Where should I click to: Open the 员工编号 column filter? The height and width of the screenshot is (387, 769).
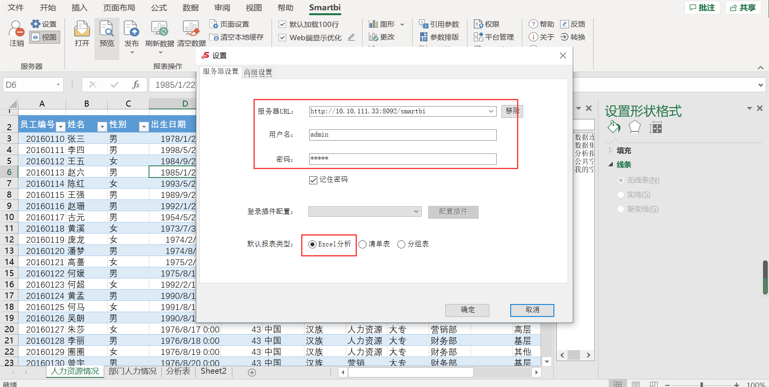60,127
